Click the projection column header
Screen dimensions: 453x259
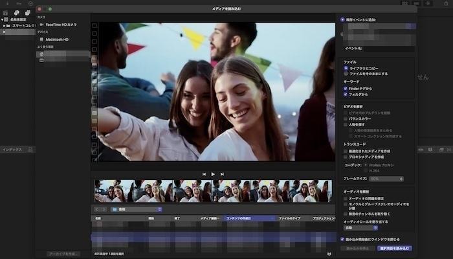tap(324, 219)
